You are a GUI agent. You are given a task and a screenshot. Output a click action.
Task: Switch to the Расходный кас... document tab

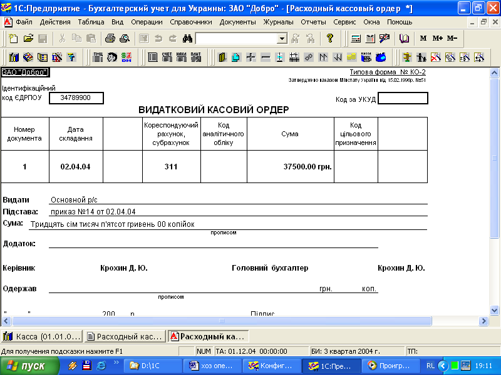pyautogui.click(x=125, y=336)
